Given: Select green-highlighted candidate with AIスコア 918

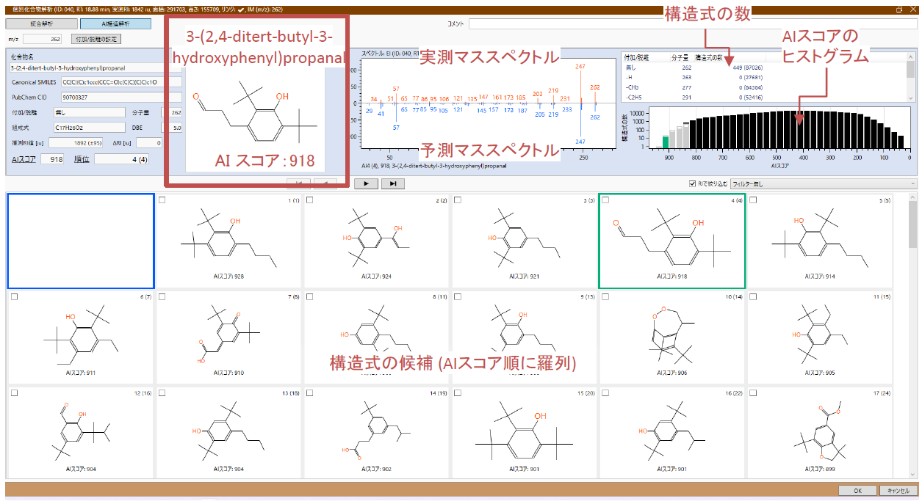Looking at the screenshot, I should [671, 241].
